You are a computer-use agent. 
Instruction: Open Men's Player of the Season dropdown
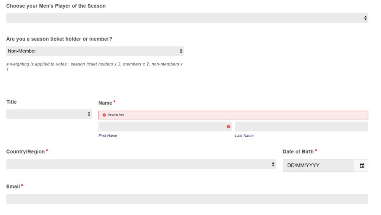(x=187, y=18)
